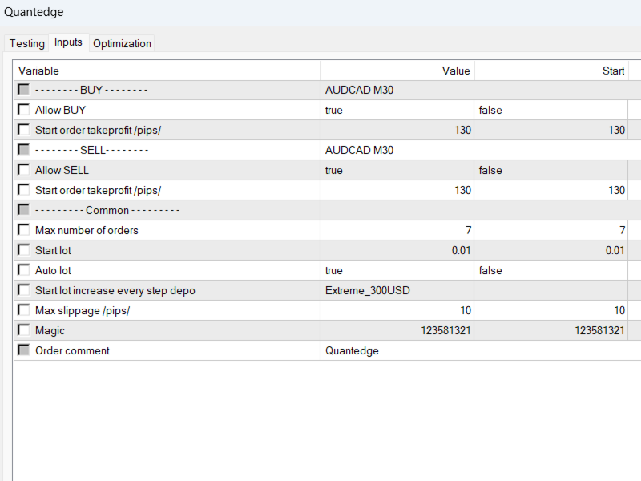
Task: Open the Allow BUY true value dropdown
Action: pyautogui.click(x=397, y=110)
